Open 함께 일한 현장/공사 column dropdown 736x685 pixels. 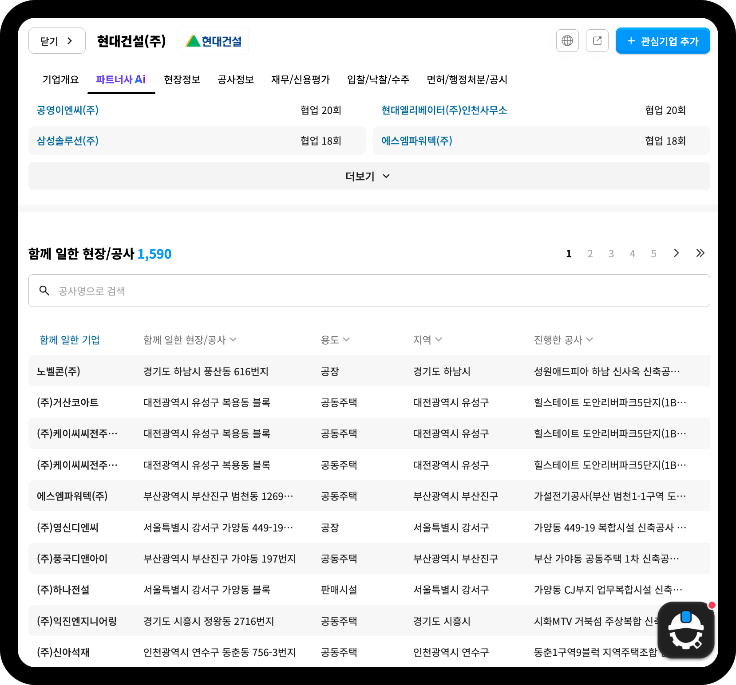point(190,340)
